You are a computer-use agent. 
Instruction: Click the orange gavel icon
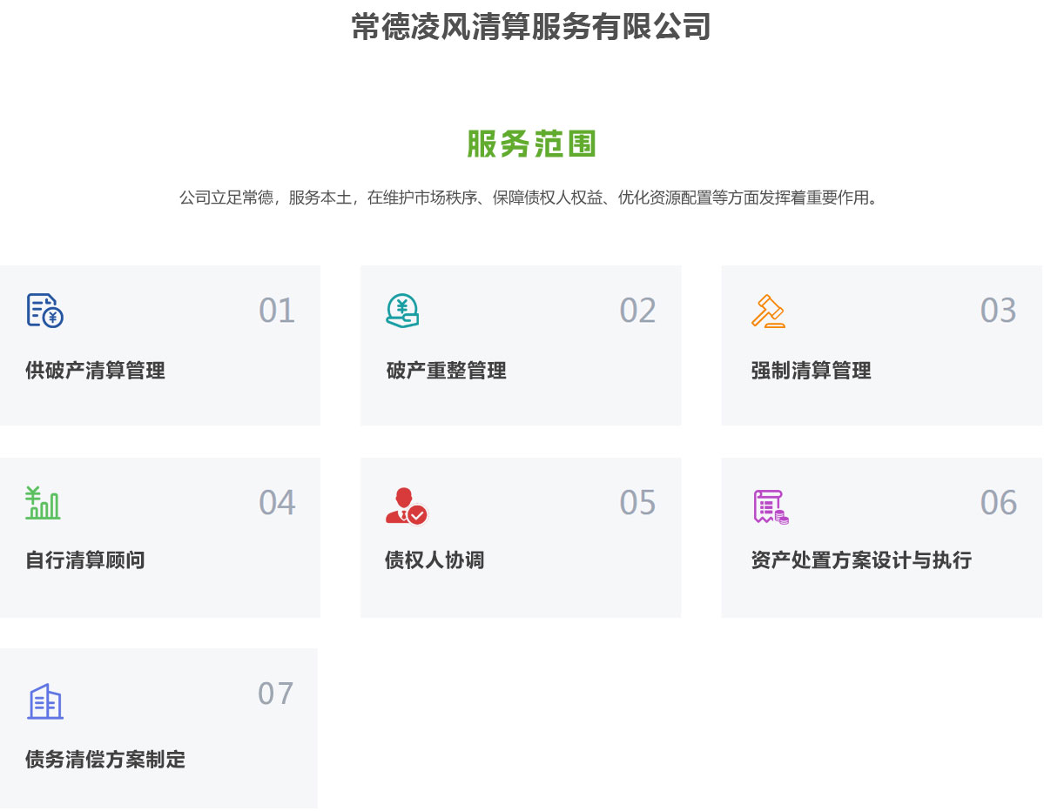pos(768,312)
